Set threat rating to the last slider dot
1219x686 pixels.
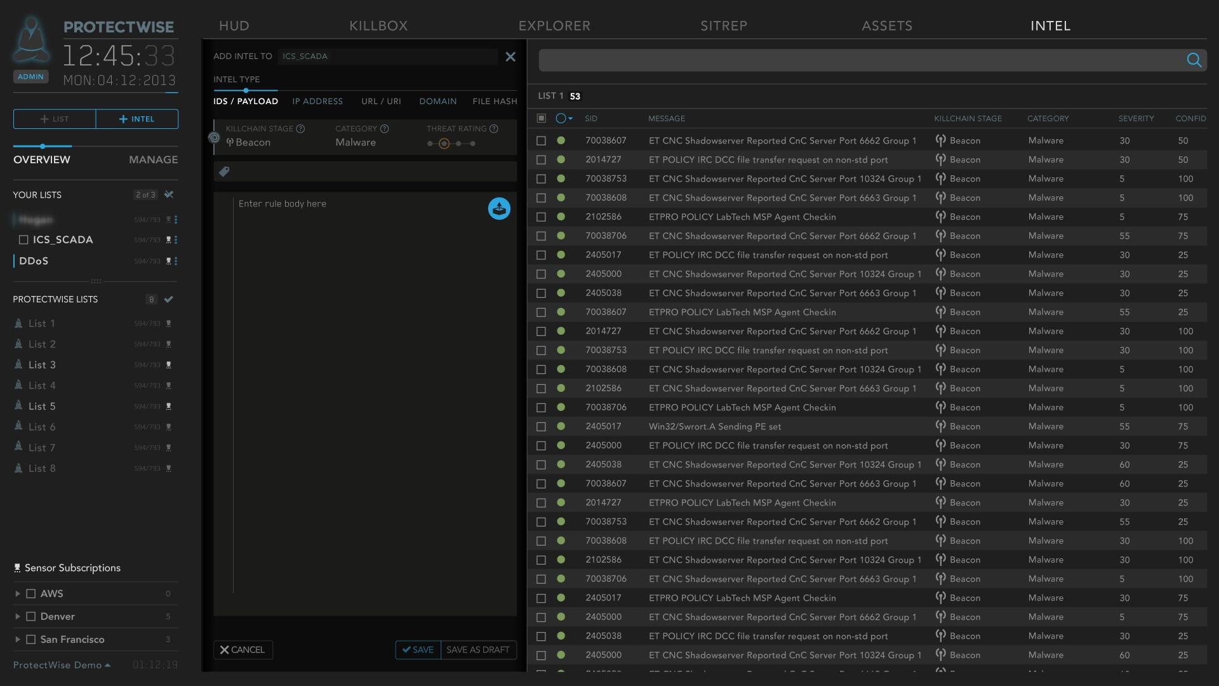[x=472, y=144]
